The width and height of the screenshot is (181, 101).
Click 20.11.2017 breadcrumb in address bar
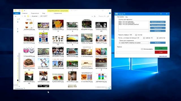pyautogui.click(x=44, y=16)
